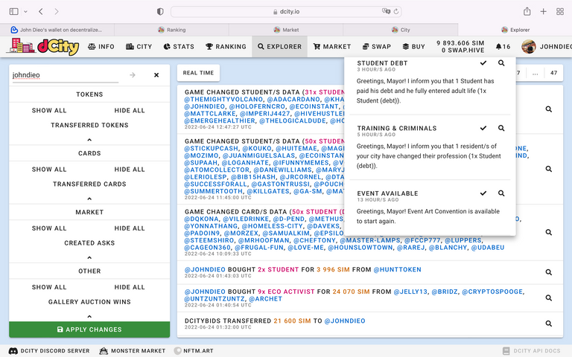Screen dimensions: 572x357
Task: Switch to the Ranking browser tab
Action: pyautogui.click(x=172, y=30)
